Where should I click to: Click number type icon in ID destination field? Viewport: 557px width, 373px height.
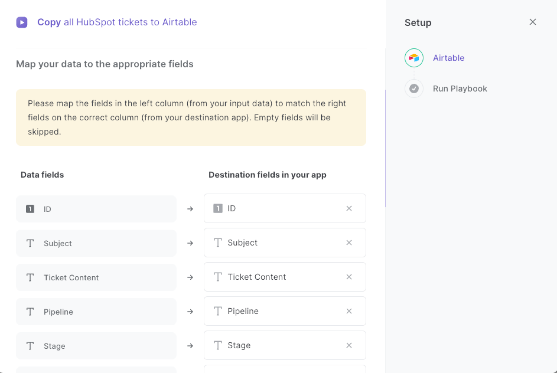coord(218,208)
